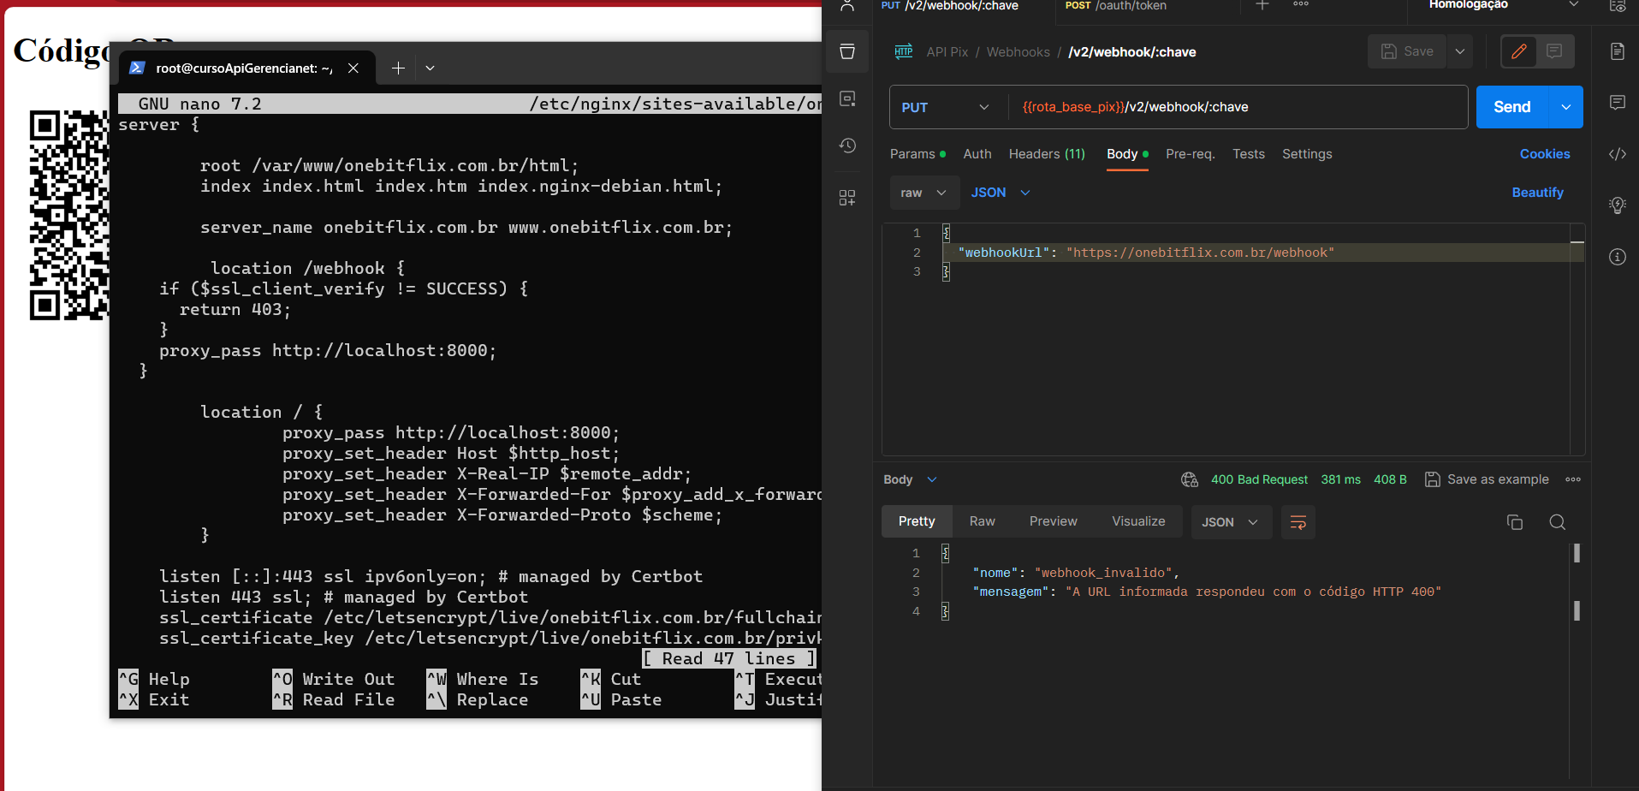Expand terminal profiles dropdown arrow
Viewport: 1639px width, 791px height.
(x=430, y=68)
